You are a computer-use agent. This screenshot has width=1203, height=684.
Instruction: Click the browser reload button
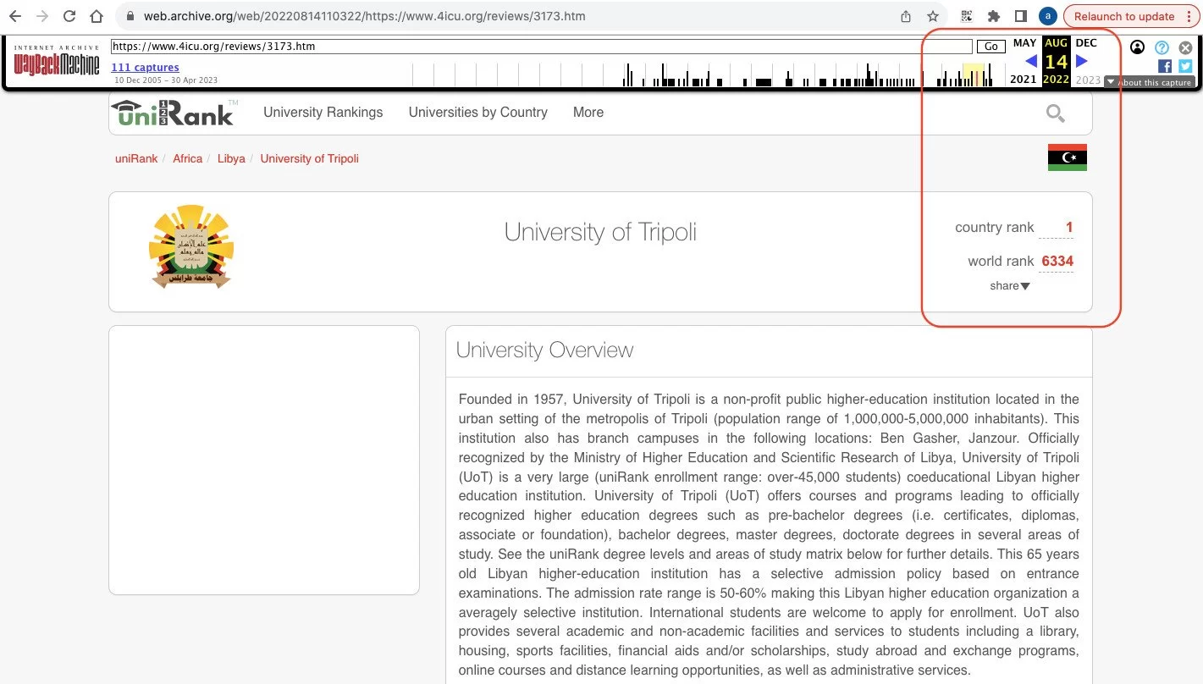click(69, 16)
